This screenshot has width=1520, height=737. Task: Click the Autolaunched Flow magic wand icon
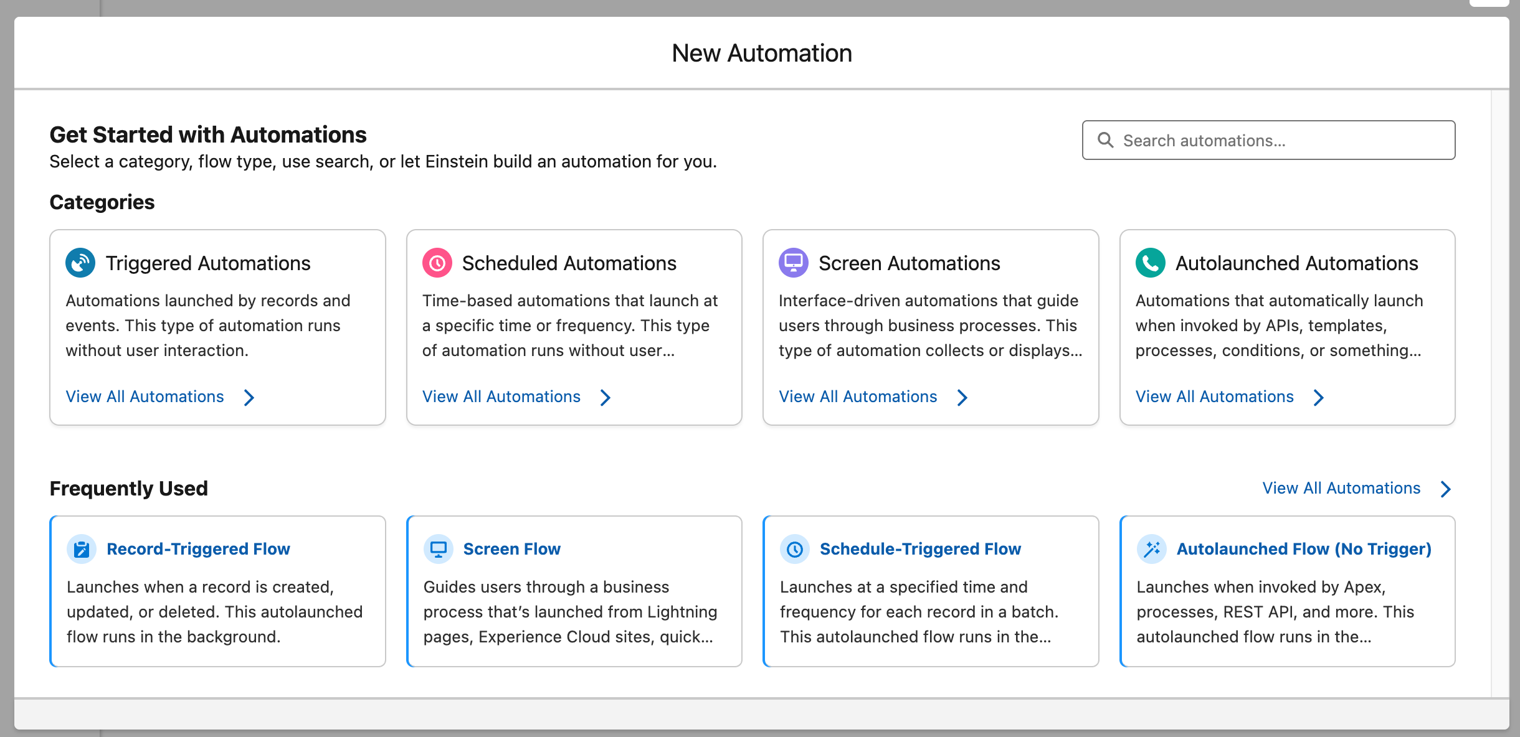(x=1152, y=549)
